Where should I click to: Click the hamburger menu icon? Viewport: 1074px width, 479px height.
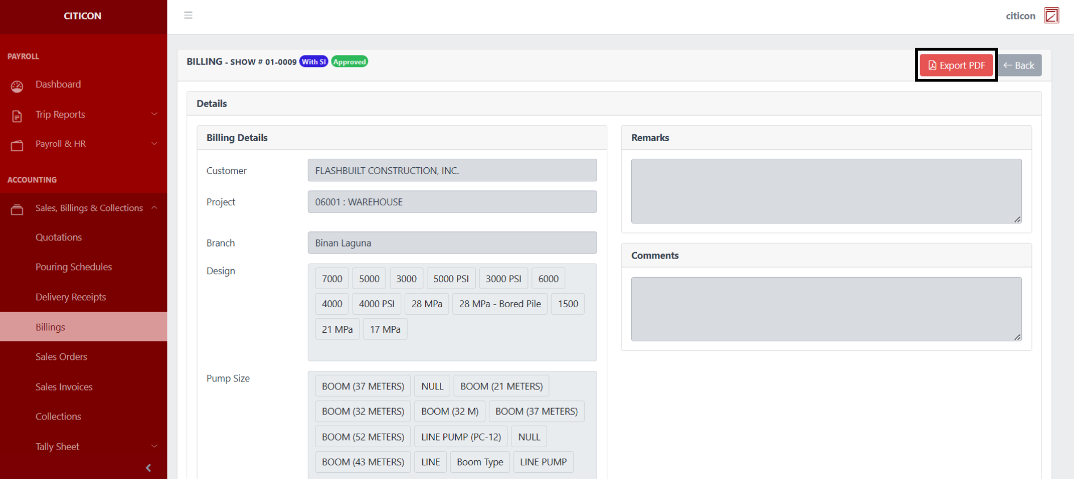(x=188, y=15)
